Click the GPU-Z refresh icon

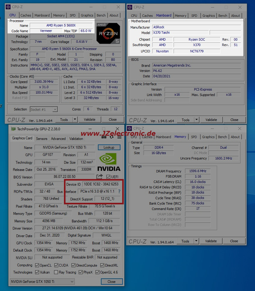click(x=112, y=137)
